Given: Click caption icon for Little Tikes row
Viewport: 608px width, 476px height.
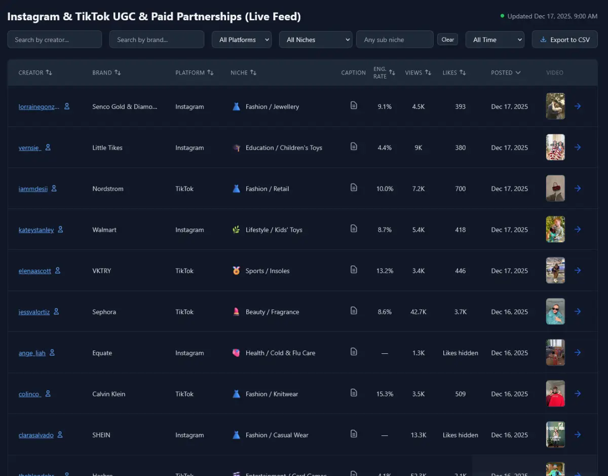Looking at the screenshot, I should (x=354, y=147).
